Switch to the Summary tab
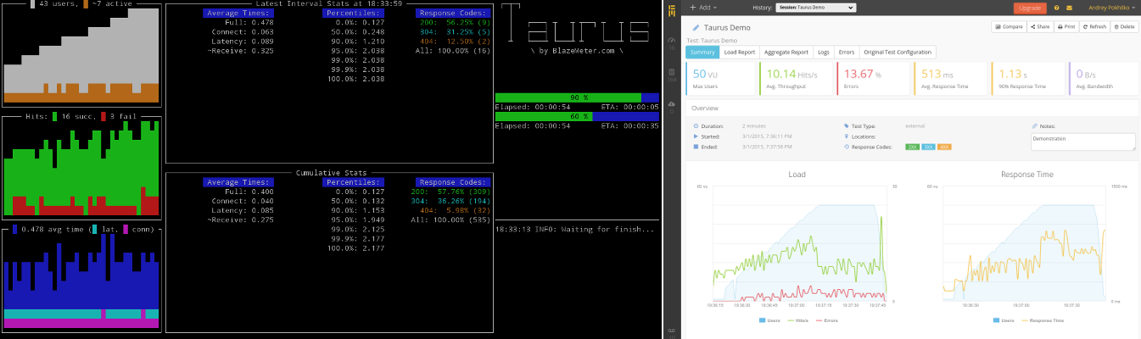Screen dimensions: 1141x339 point(702,52)
